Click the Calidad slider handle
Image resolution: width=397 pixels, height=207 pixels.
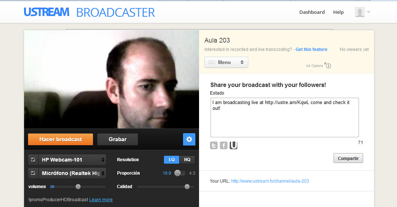click(x=187, y=187)
